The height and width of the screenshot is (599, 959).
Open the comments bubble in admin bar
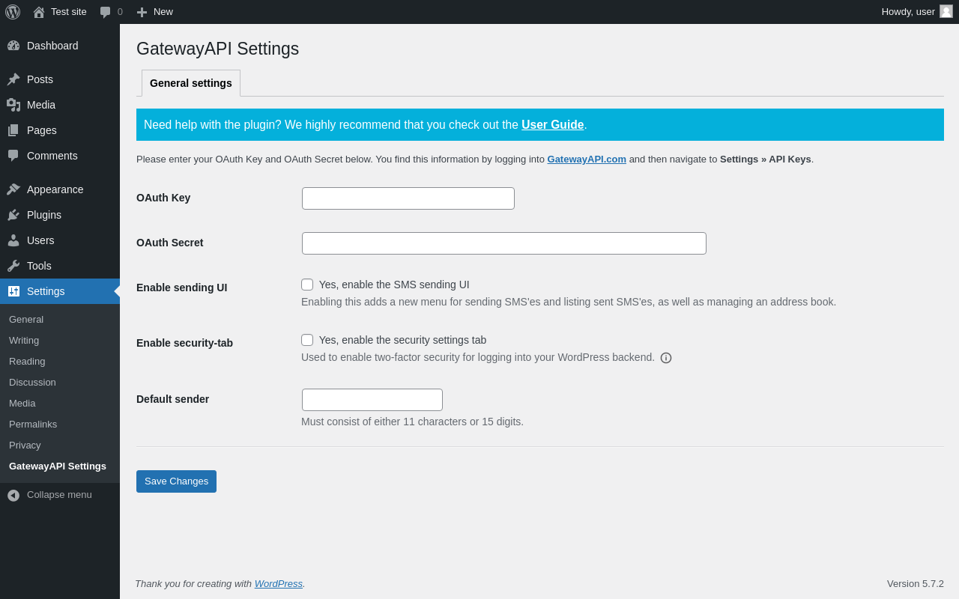tap(105, 12)
